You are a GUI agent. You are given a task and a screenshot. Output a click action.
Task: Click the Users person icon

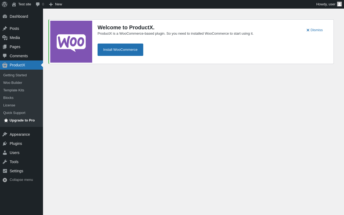coord(5,153)
